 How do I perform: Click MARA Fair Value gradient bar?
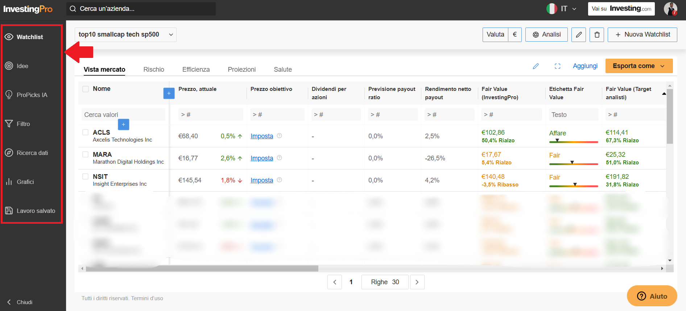(574, 164)
